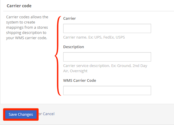Click the "Carrier codes allows the" explanation line
Image resolution: width=174 pixels, height=125 pixels.
[x=27, y=17]
